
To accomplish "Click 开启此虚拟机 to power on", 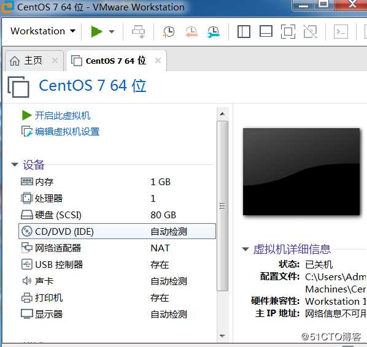I will click(56, 115).
